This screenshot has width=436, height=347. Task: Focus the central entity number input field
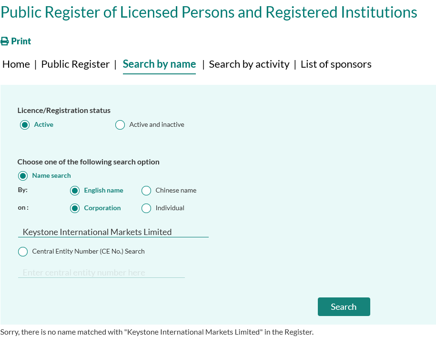101,273
